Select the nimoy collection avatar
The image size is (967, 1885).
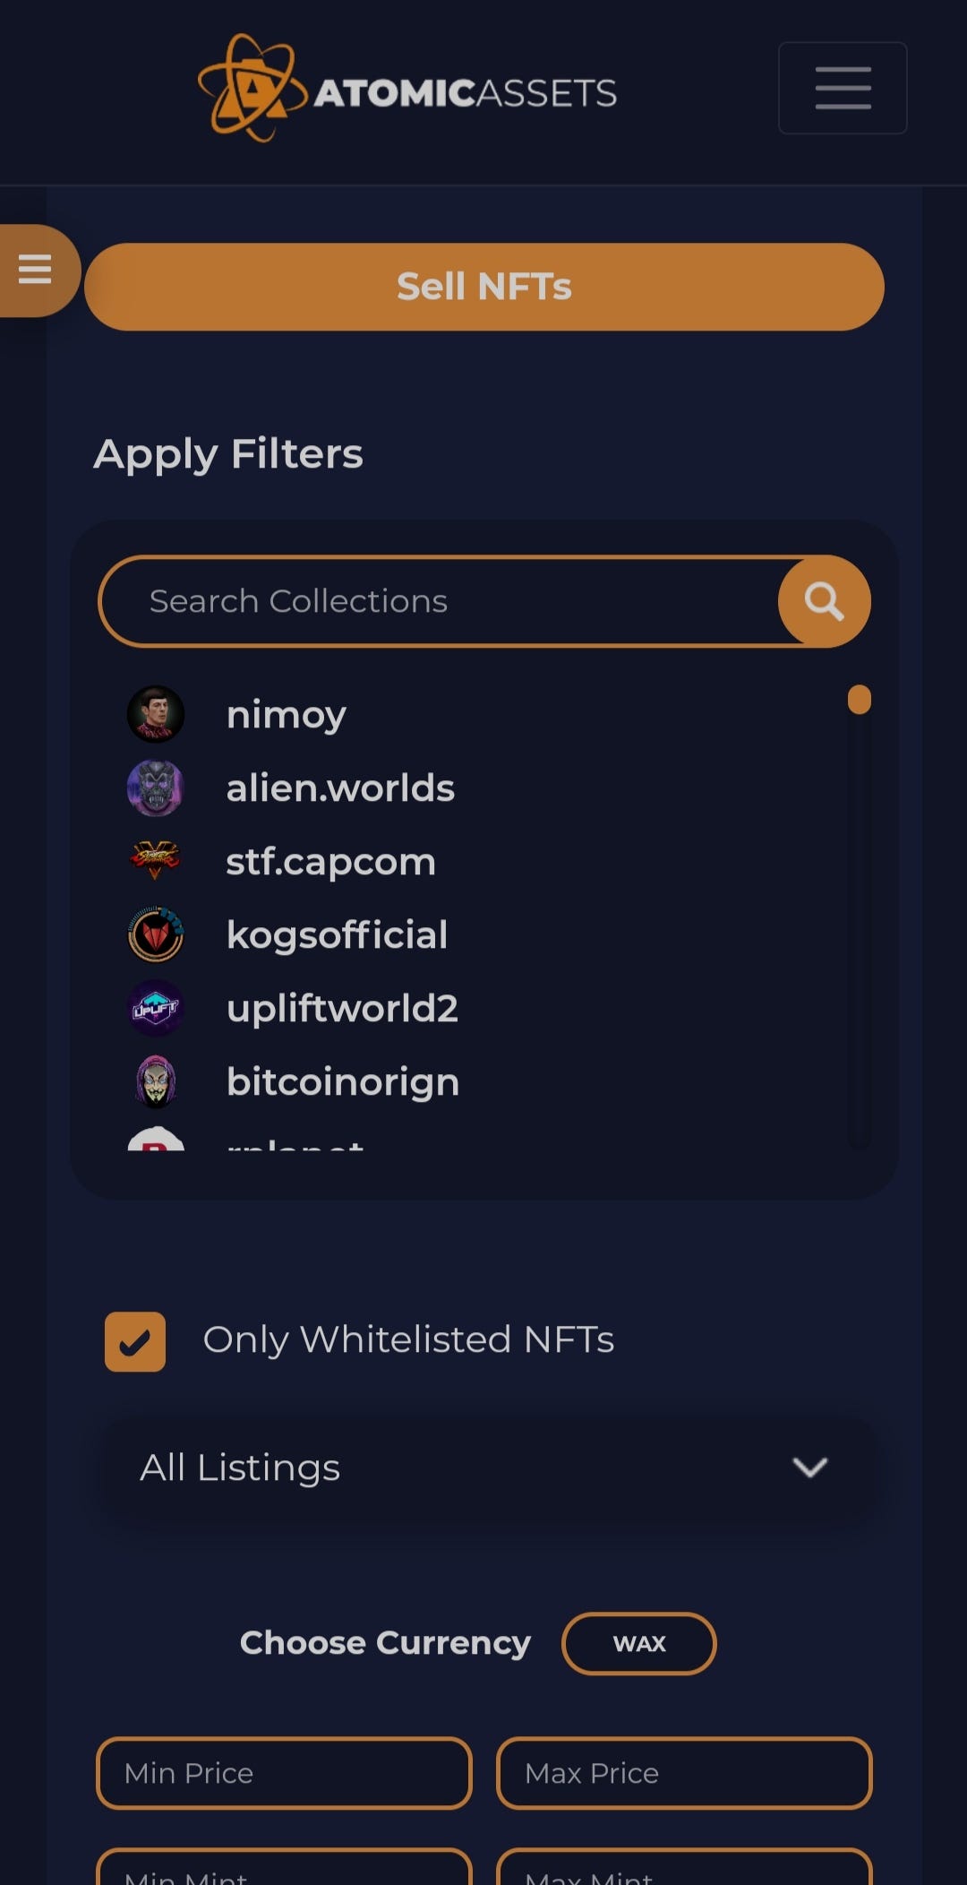[x=156, y=714]
